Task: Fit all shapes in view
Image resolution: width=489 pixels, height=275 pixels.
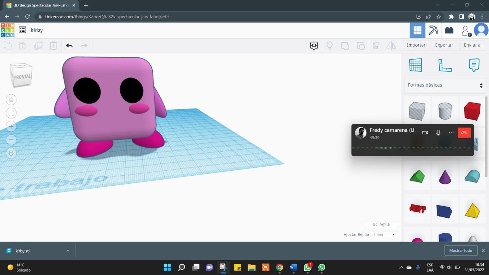Action: tap(11, 113)
